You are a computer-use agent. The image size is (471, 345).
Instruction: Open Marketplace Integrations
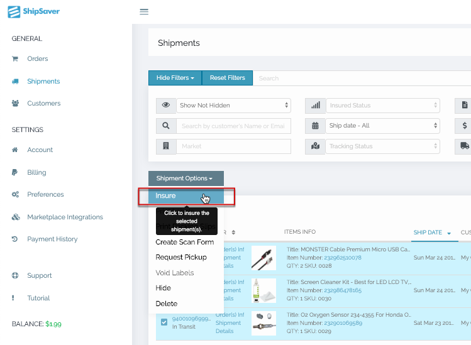pyautogui.click(x=65, y=217)
